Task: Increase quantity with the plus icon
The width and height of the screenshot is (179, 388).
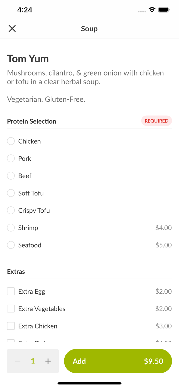Action: (48, 361)
